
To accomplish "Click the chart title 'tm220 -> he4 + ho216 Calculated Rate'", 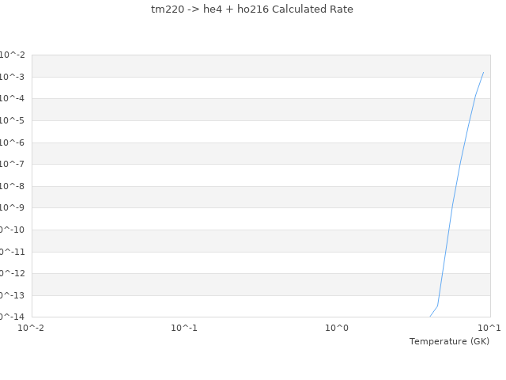I will 252,9.
